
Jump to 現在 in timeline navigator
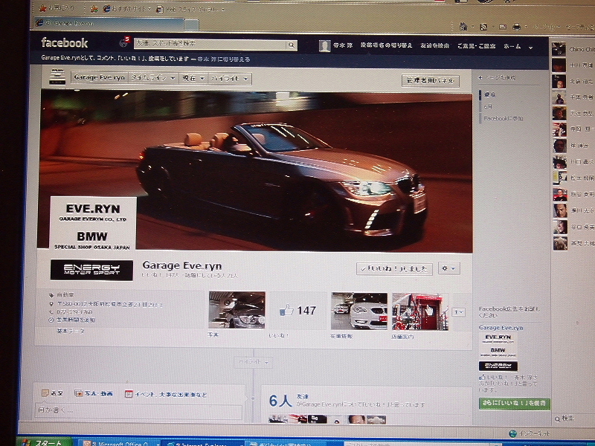(489, 94)
